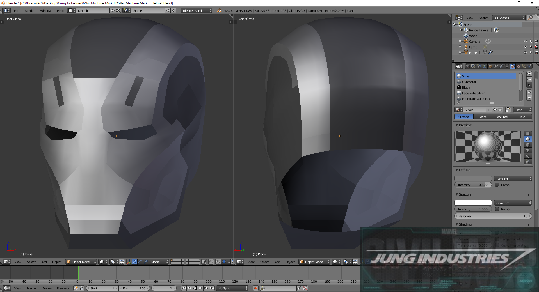The height and width of the screenshot is (292, 539).
Task: Select sphere preview shape for material
Action: [x=528, y=139]
